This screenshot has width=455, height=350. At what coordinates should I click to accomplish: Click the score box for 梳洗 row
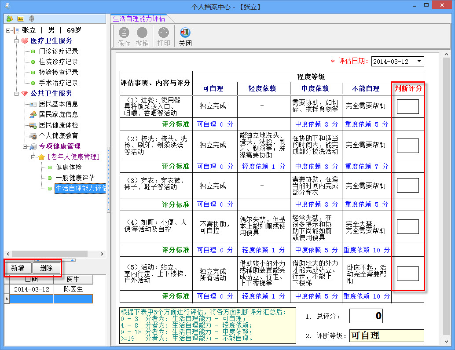click(x=407, y=146)
